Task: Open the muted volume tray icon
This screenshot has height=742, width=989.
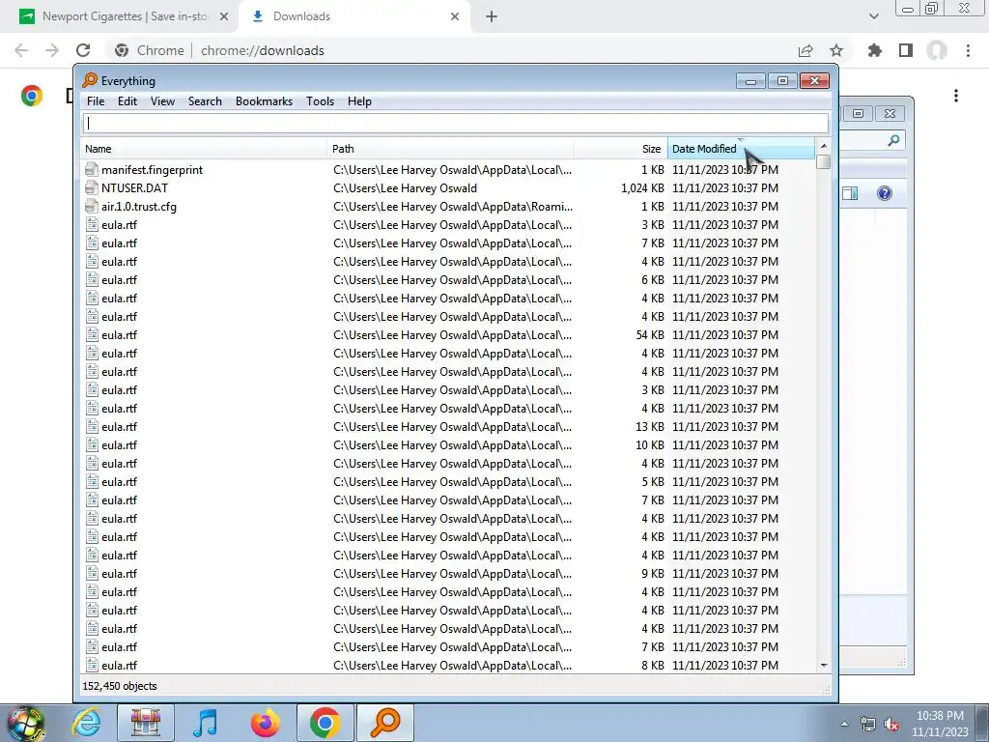Action: (891, 724)
